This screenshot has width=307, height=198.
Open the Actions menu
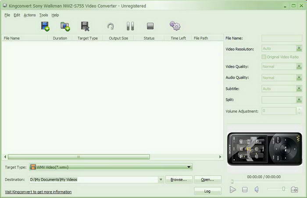click(29, 15)
